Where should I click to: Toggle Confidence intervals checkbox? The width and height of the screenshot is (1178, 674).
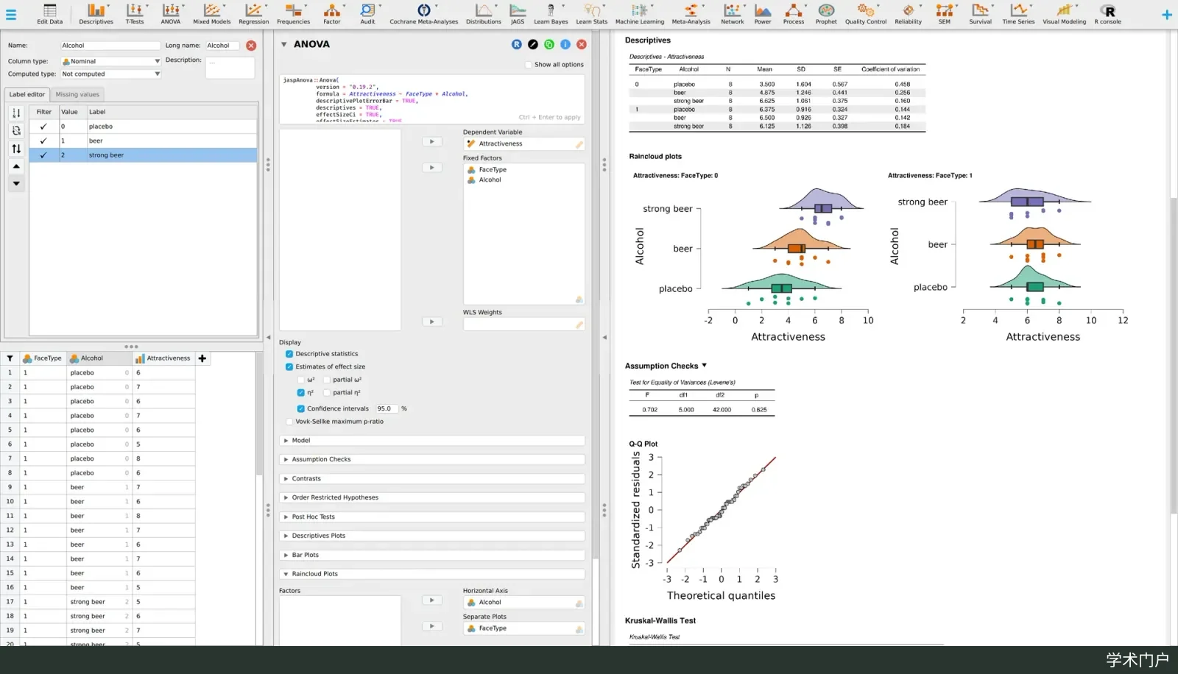[300, 408]
